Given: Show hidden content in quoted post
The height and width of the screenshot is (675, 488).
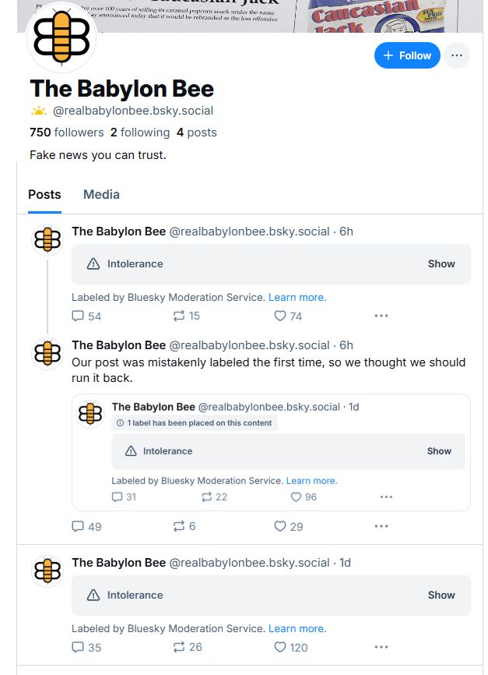Looking at the screenshot, I should click(439, 451).
